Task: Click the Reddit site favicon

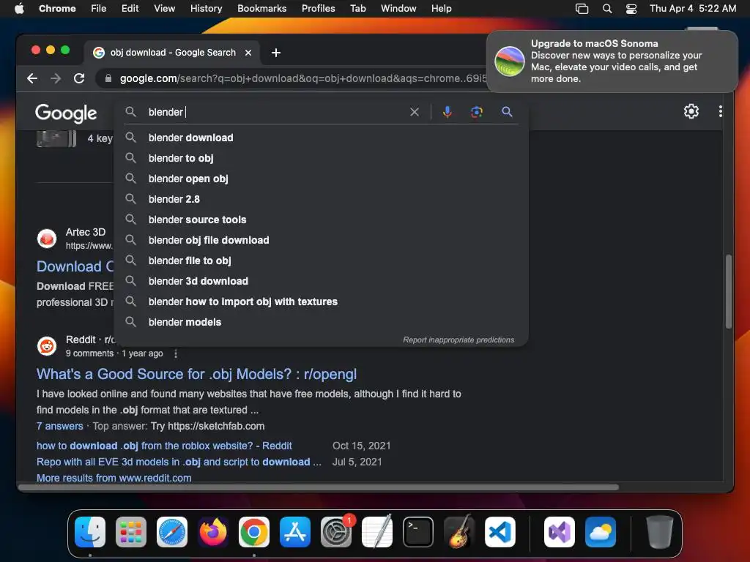Action: coord(47,346)
